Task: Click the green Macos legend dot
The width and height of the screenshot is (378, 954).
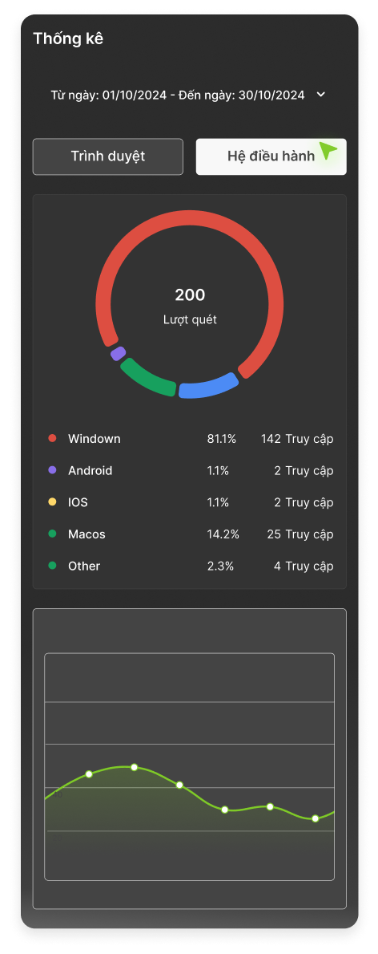Action: point(52,534)
